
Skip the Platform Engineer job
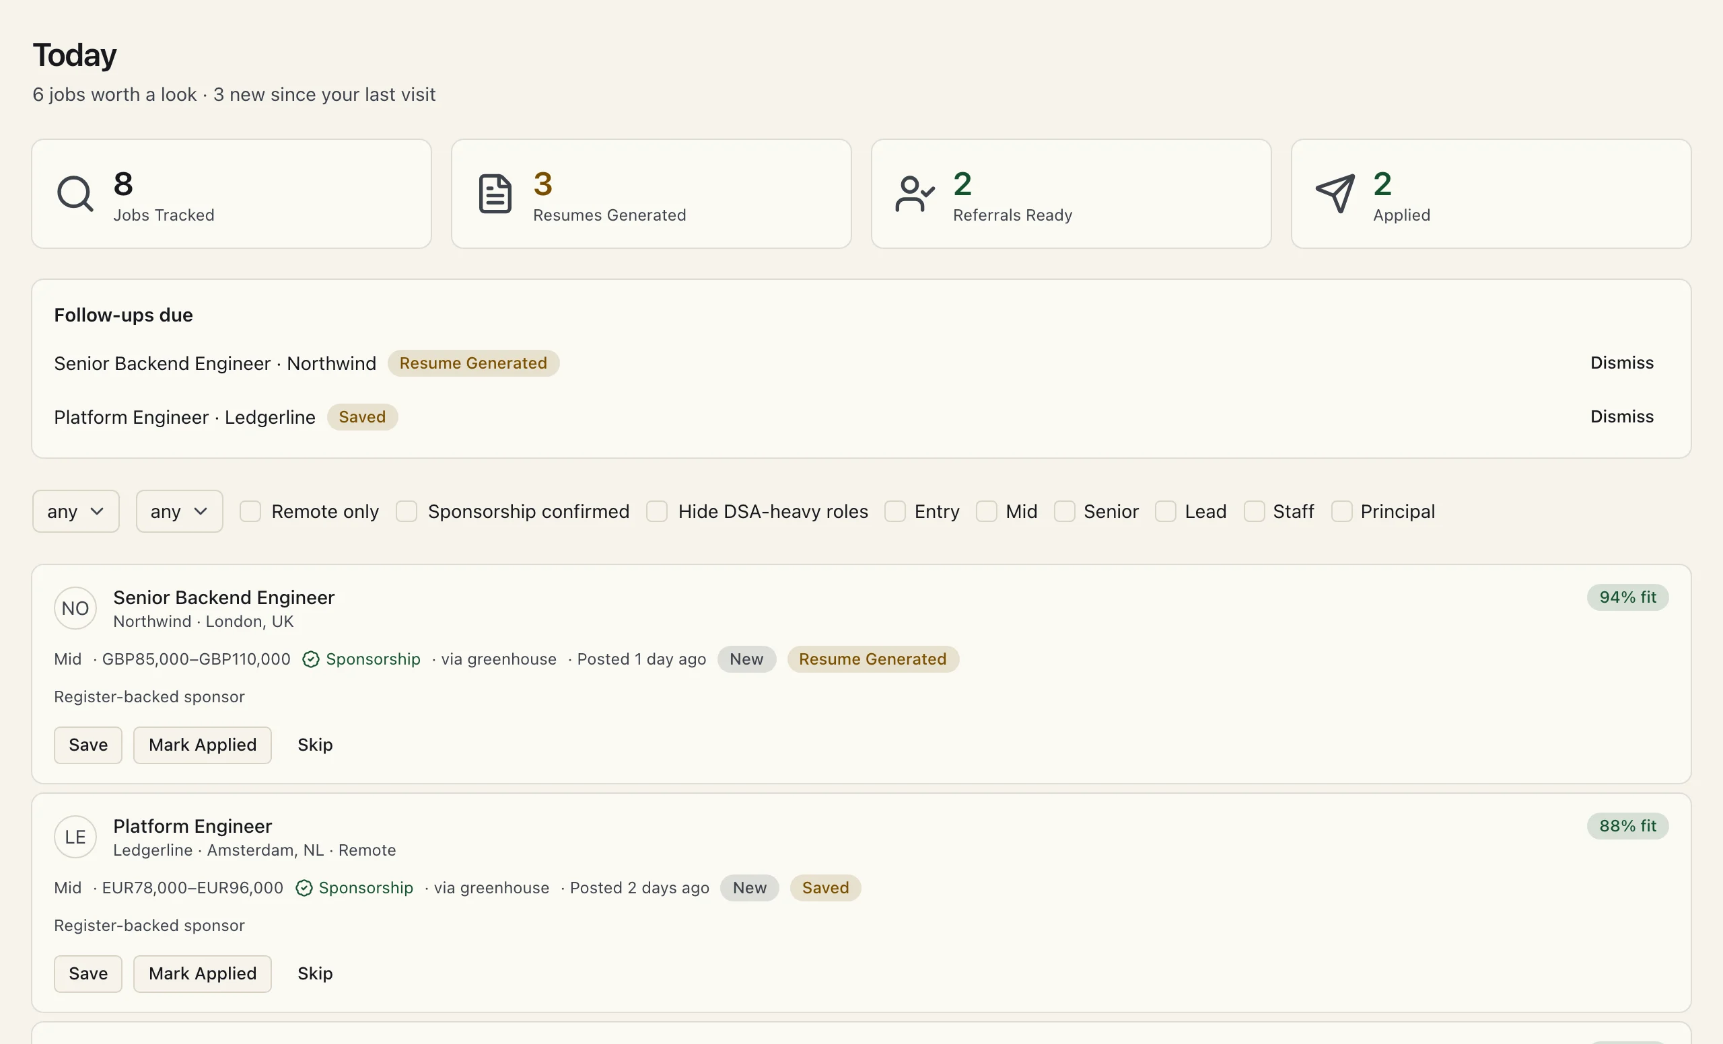315,973
